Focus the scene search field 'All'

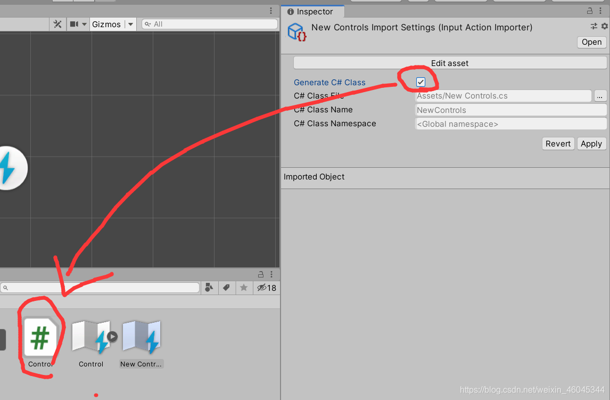point(210,24)
